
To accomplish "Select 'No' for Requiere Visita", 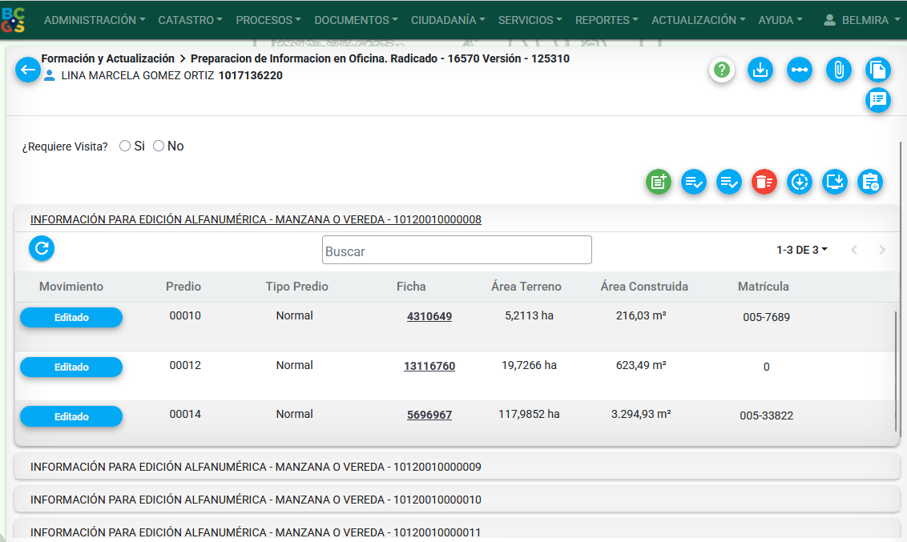I will pos(159,147).
